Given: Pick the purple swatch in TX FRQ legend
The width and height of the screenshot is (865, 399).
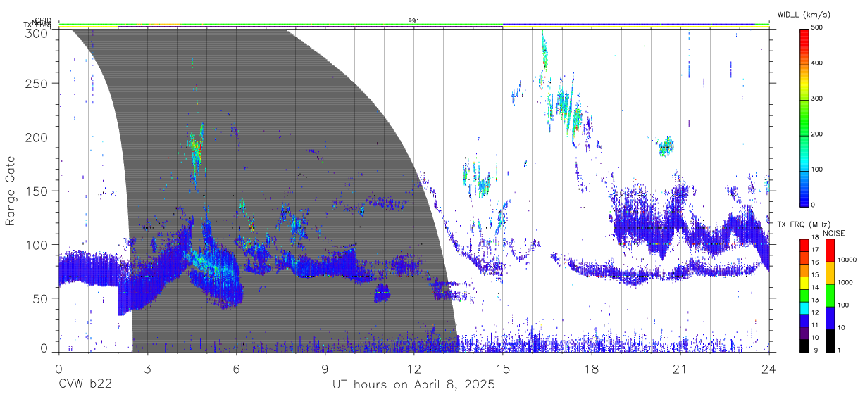Looking at the screenshot, I should 804,332.
